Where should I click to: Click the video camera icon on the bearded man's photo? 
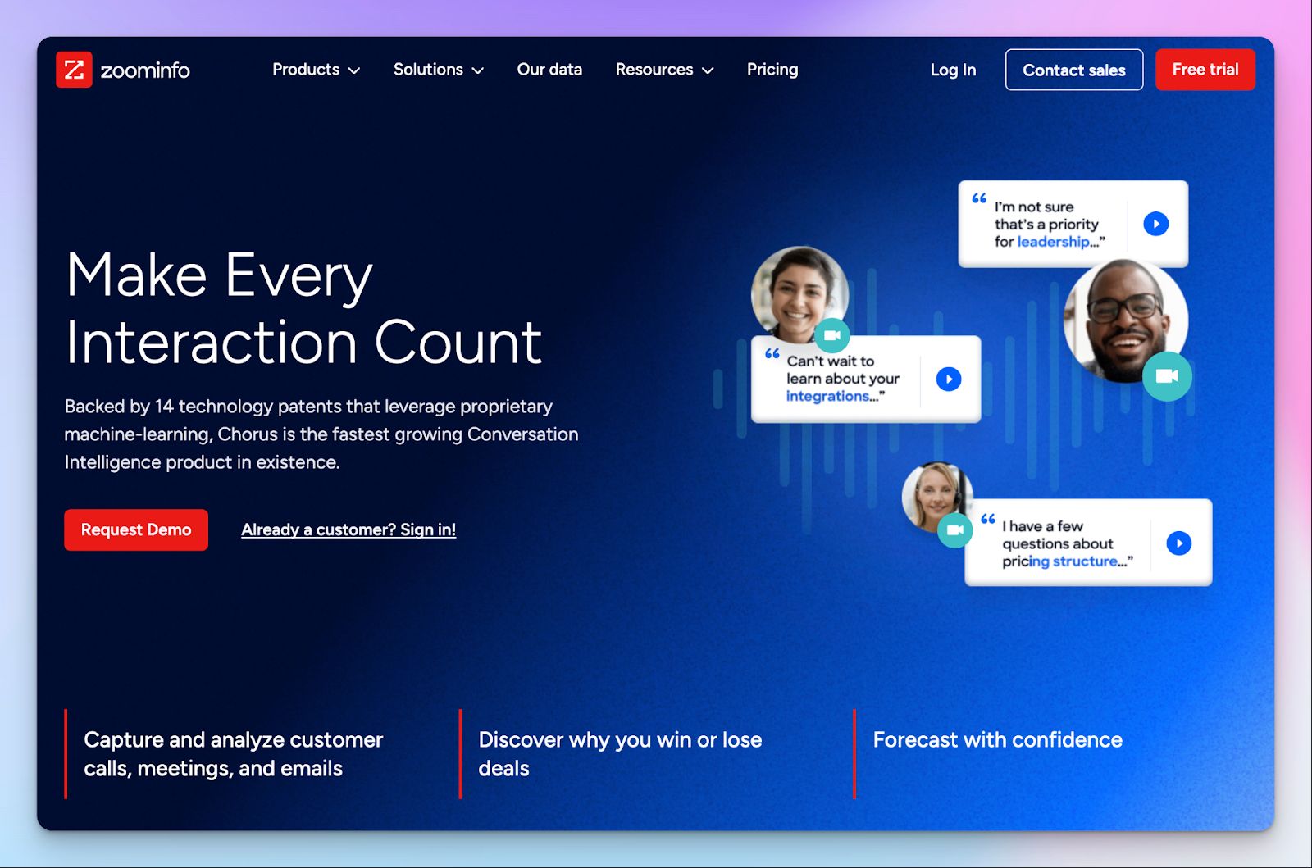point(1166,376)
